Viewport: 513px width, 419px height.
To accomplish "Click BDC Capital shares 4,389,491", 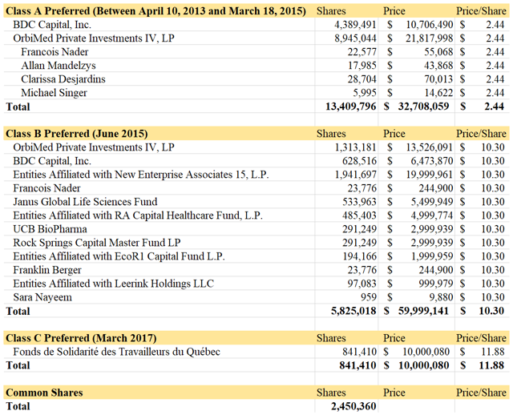I will click(x=355, y=25).
